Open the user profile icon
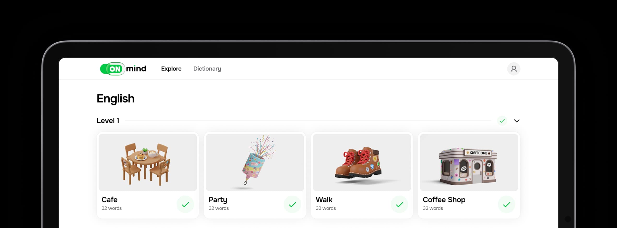This screenshot has height=228, width=617. (x=513, y=69)
